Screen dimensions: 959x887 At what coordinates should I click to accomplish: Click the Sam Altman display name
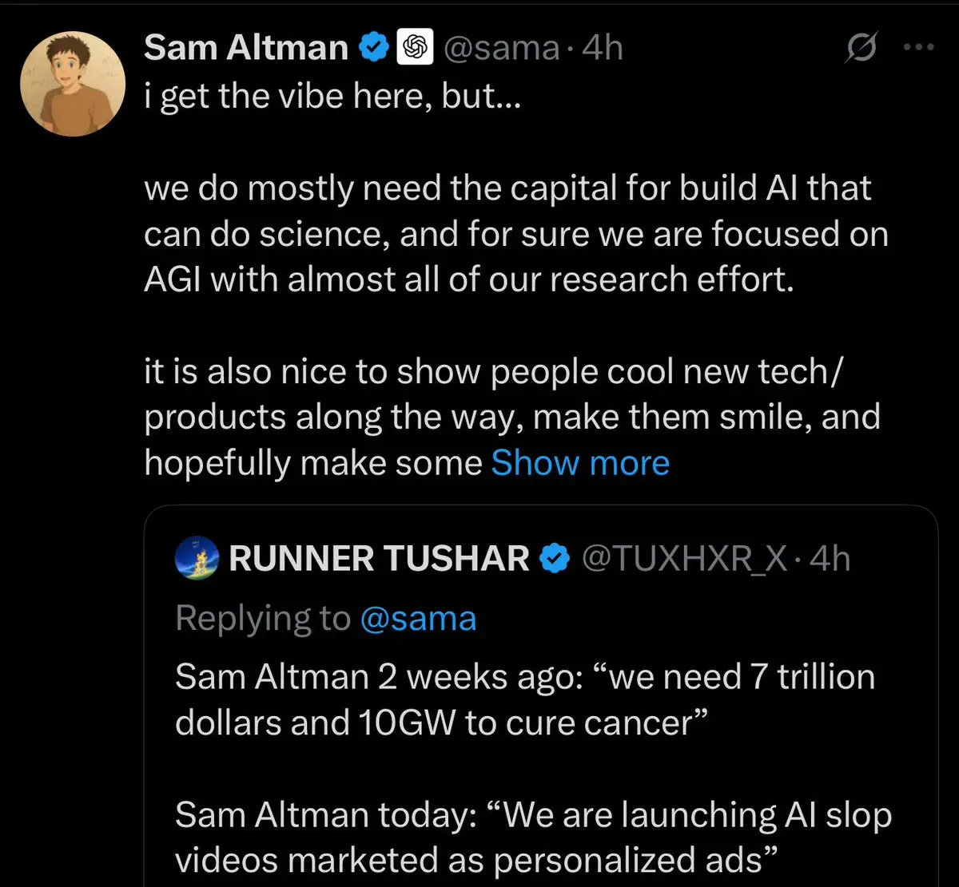point(245,48)
